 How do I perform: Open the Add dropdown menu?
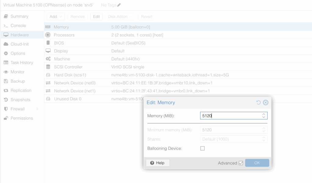pos(55,17)
